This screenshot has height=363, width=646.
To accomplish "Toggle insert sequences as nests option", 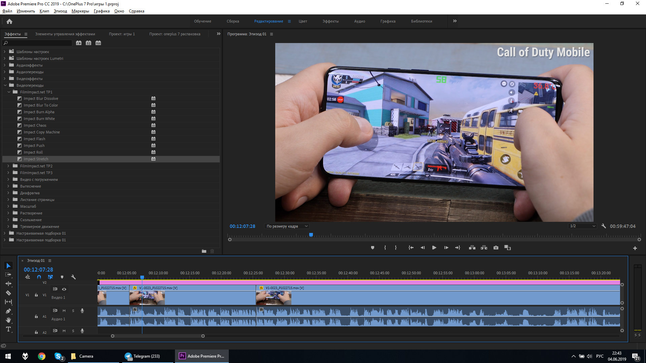I will 28,277.
